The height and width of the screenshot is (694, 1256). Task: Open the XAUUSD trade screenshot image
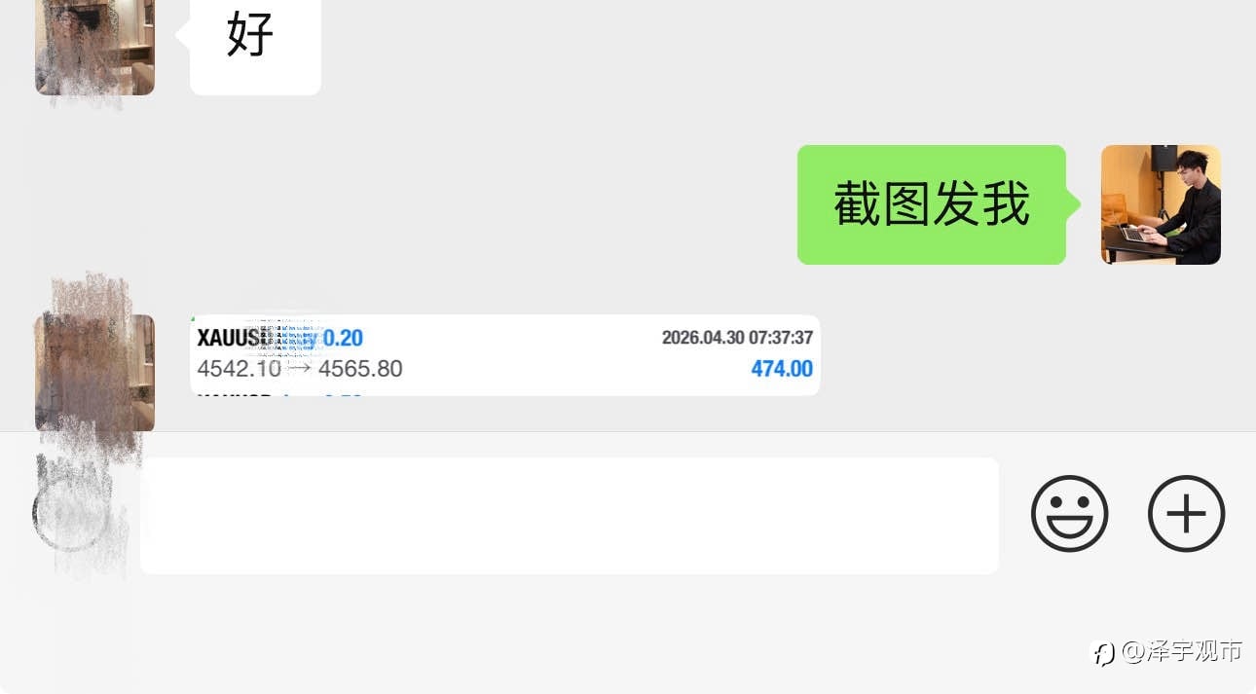pos(504,355)
